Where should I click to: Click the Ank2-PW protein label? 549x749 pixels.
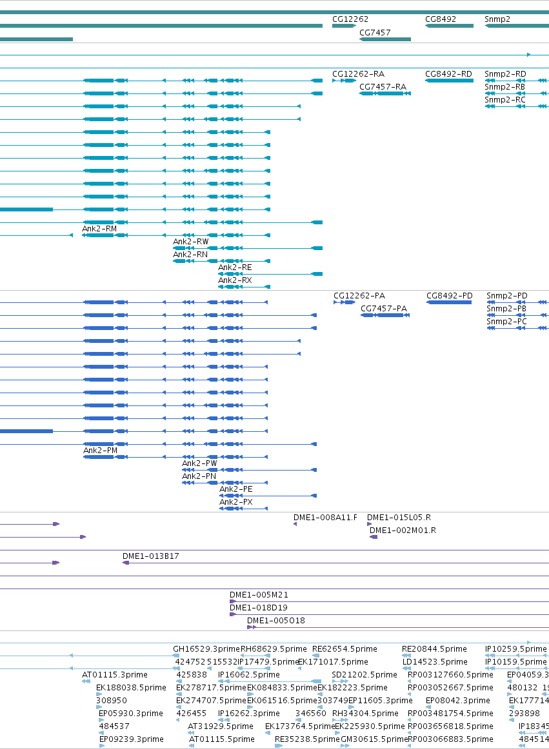(199, 463)
